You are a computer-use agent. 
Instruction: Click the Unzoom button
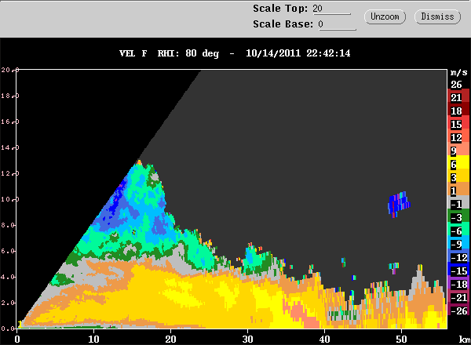click(385, 16)
